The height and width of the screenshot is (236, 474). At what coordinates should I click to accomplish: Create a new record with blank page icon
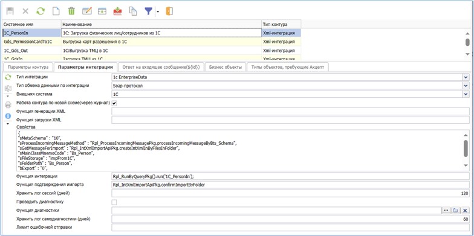(56, 11)
